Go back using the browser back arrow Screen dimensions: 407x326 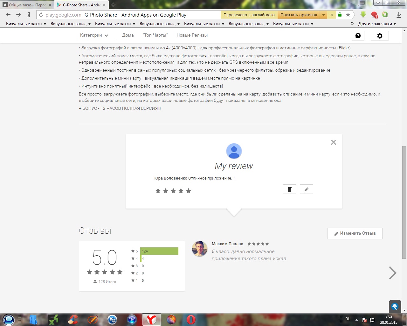pyautogui.click(x=8, y=15)
